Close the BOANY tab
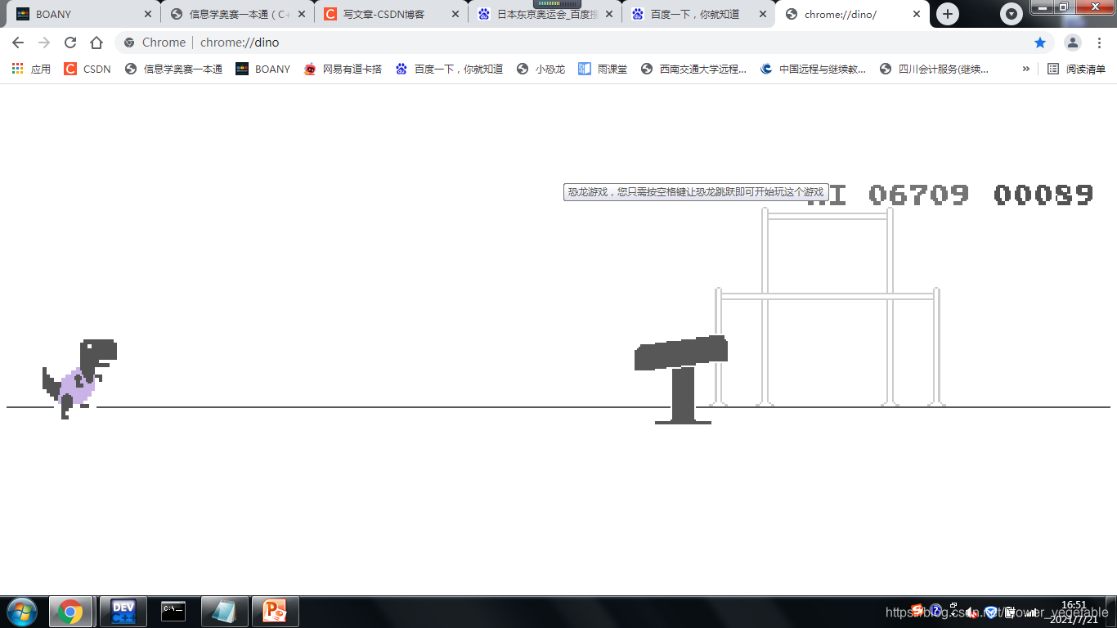1117x628 pixels. point(148,14)
